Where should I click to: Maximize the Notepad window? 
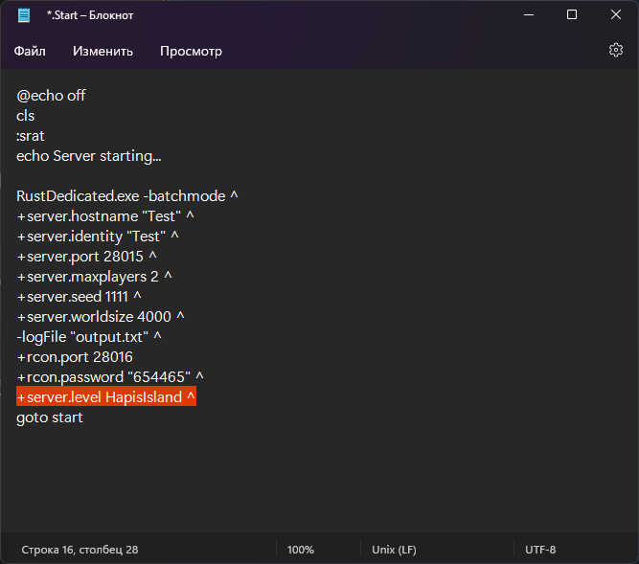coord(572,15)
